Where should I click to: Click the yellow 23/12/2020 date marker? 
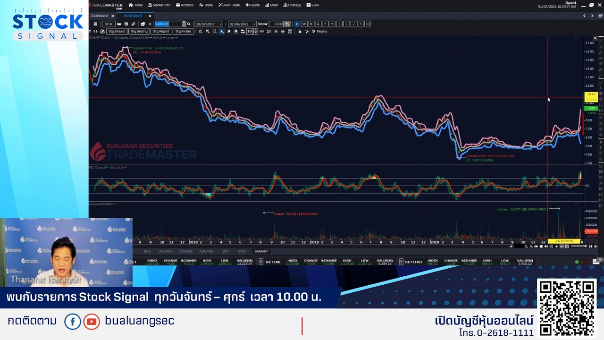pos(564,241)
